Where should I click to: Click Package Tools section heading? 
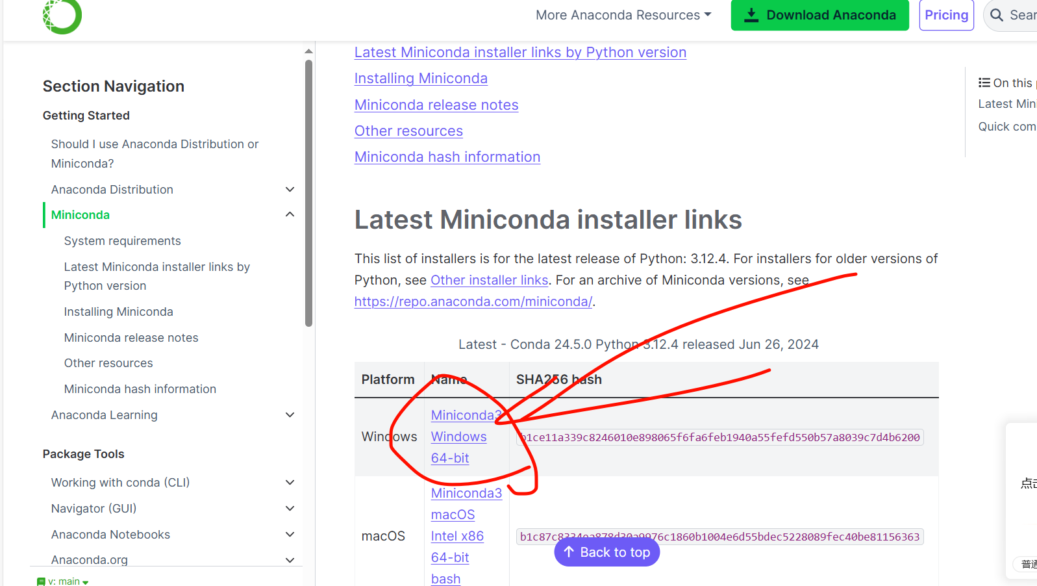(83, 453)
